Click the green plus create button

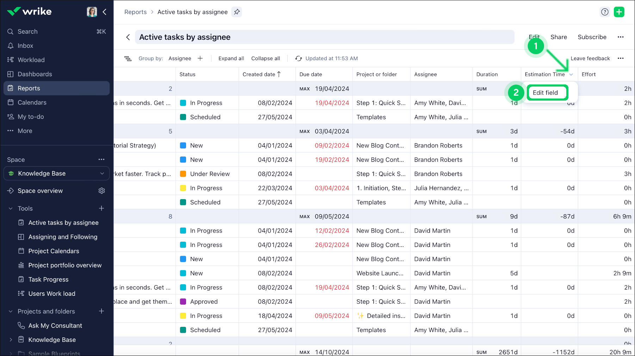pos(619,12)
